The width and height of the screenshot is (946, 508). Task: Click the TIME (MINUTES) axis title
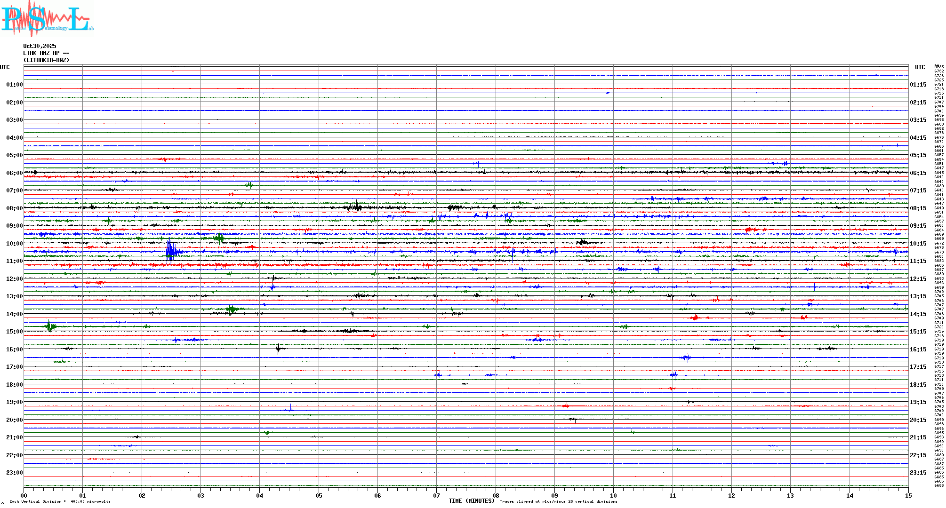click(x=471, y=501)
